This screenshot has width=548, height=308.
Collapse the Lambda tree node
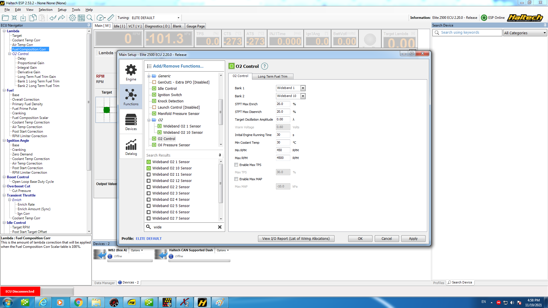coord(4,31)
